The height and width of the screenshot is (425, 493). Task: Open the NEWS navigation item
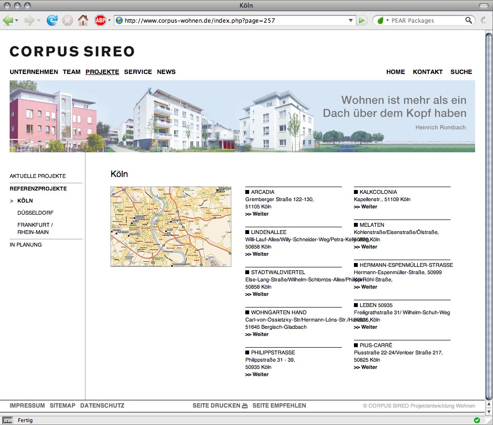click(x=166, y=72)
